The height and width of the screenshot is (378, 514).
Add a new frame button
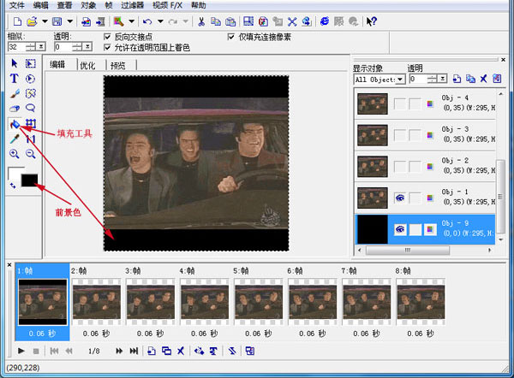[152, 351]
